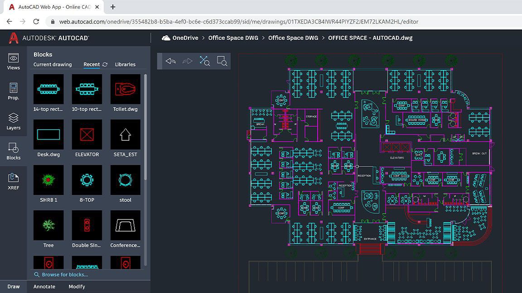Open the Draw menu at the bottom
Viewport: 522px width, 293px height.
click(x=14, y=286)
